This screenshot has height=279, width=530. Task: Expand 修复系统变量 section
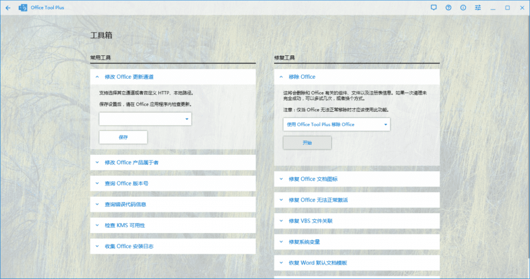(357, 242)
